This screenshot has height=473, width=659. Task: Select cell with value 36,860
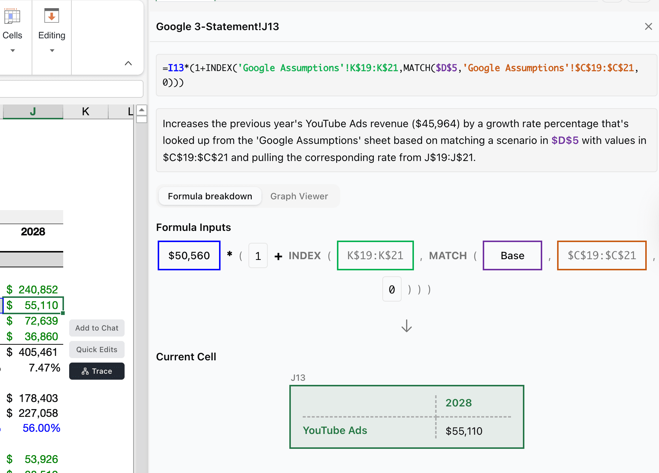pyautogui.click(x=33, y=337)
